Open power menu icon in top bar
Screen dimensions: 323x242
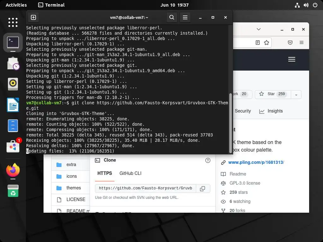tap(315, 5)
